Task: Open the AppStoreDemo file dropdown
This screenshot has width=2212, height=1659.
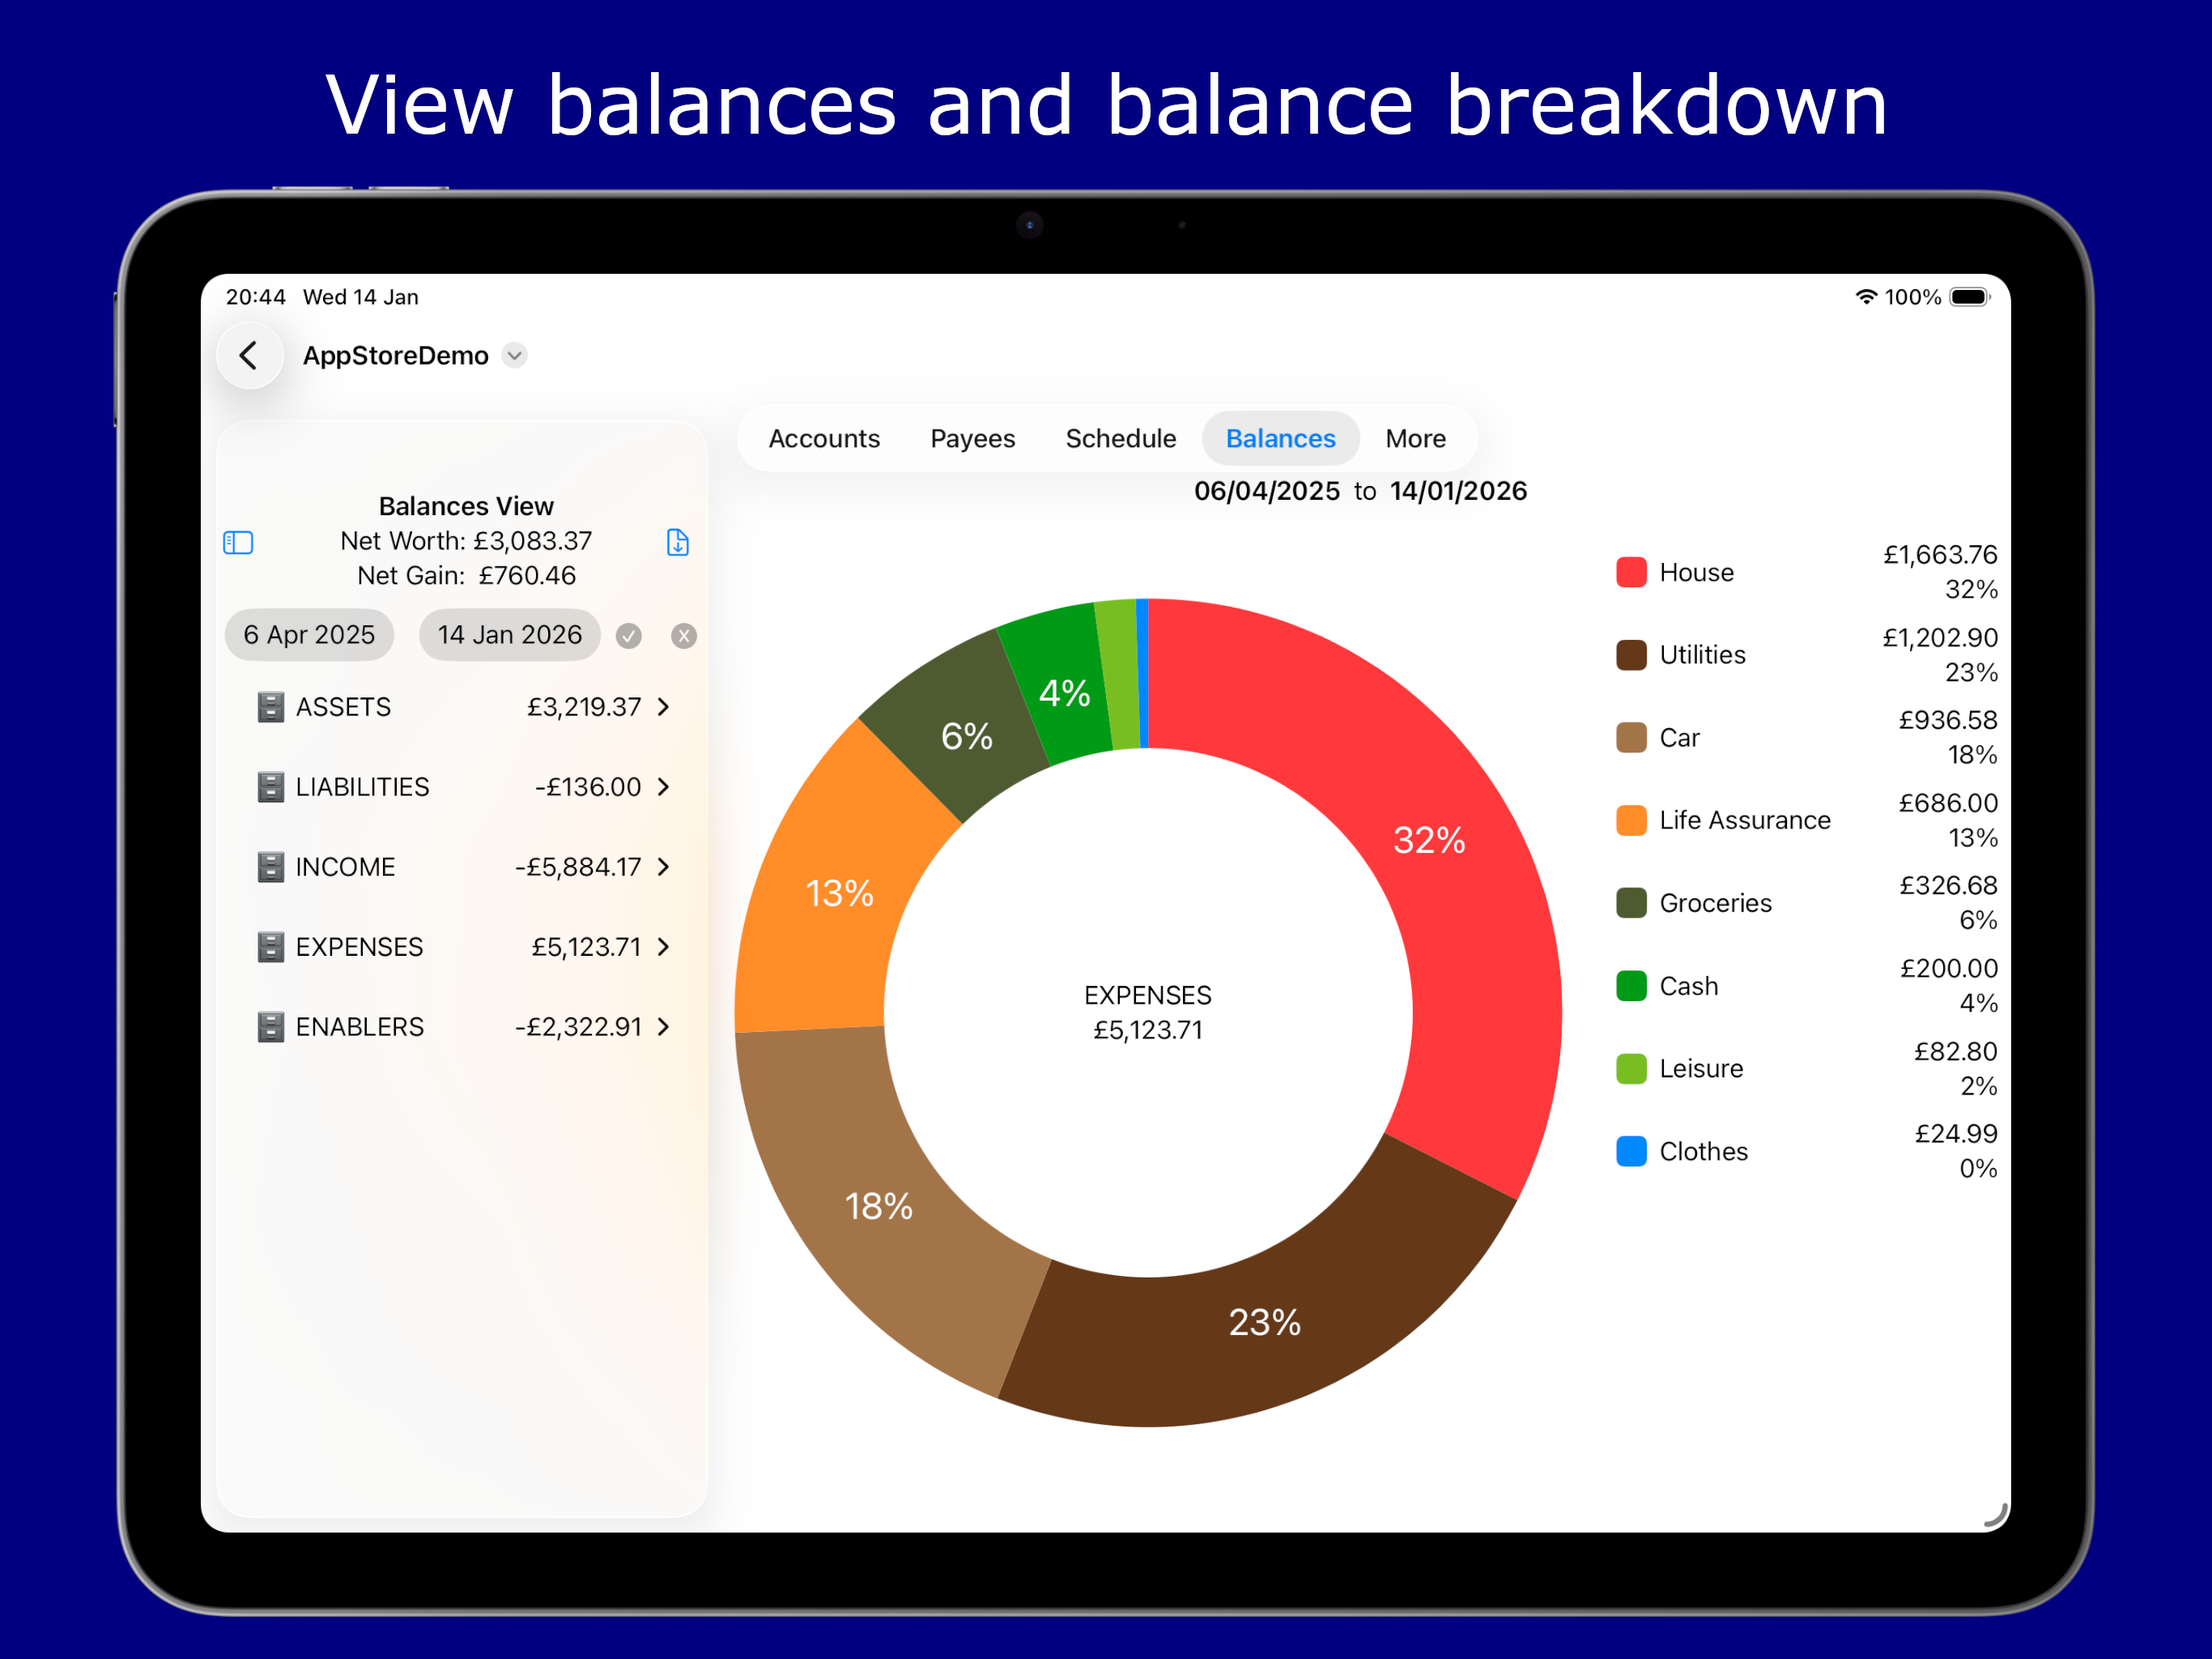Action: [x=515, y=356]
